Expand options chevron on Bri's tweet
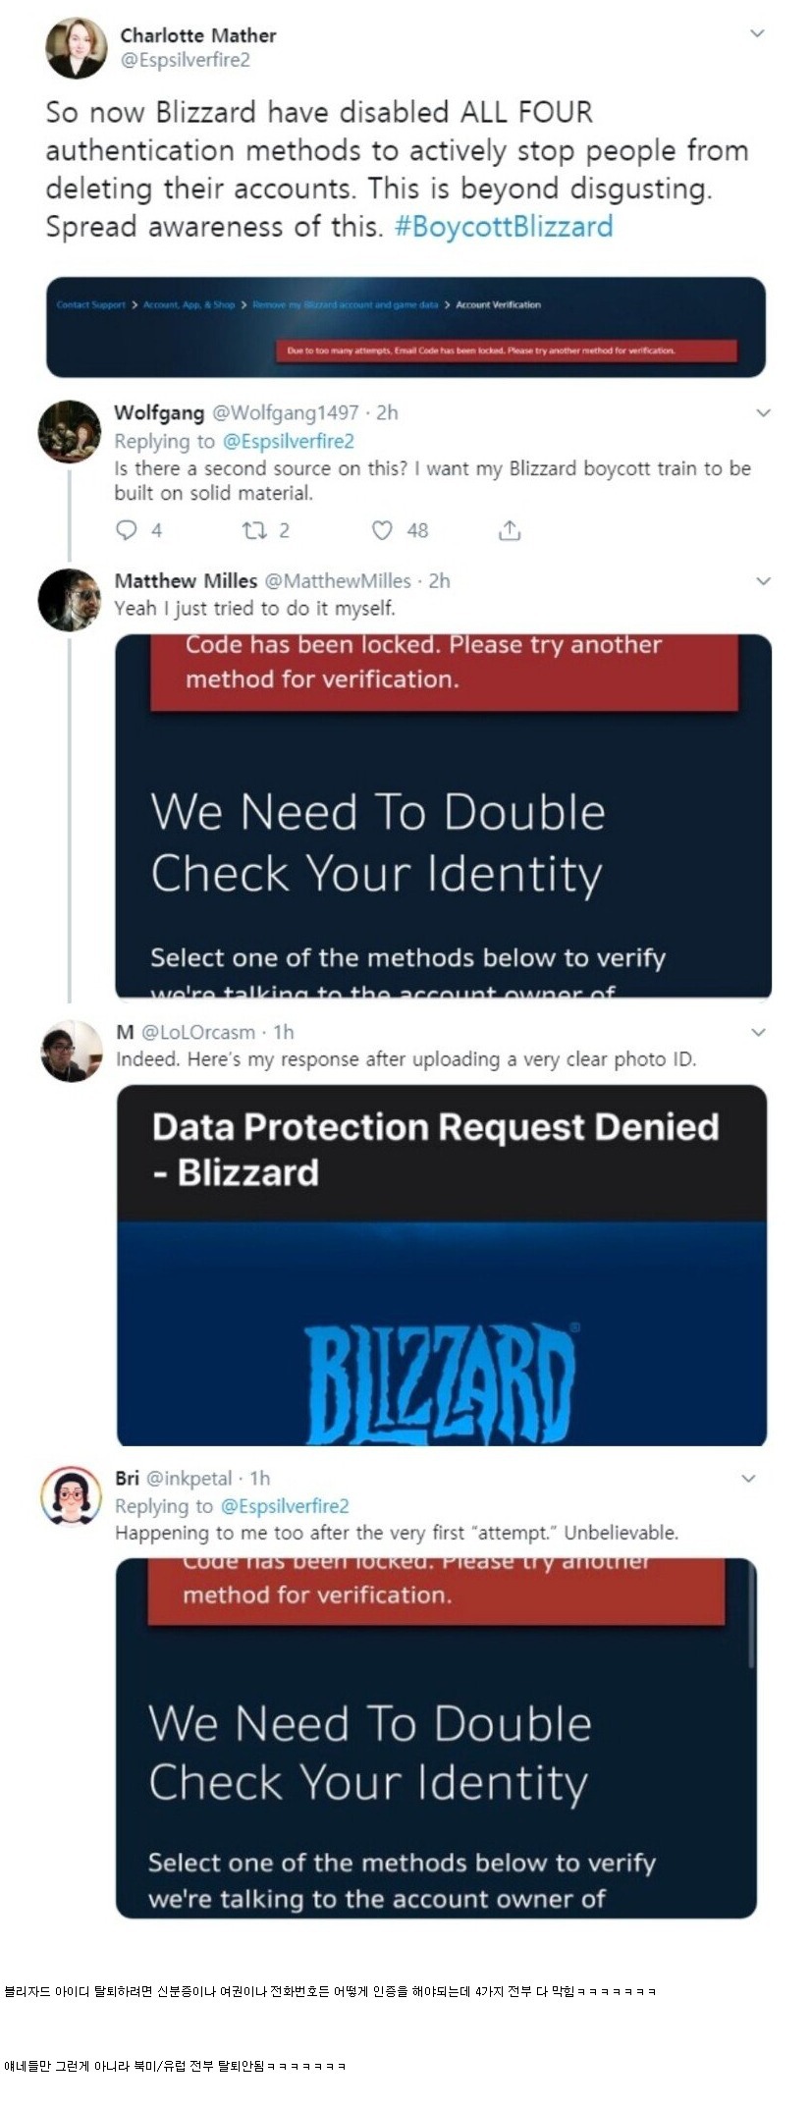The width and height of the screenshot is (811, 2109). pos(748,1479)
